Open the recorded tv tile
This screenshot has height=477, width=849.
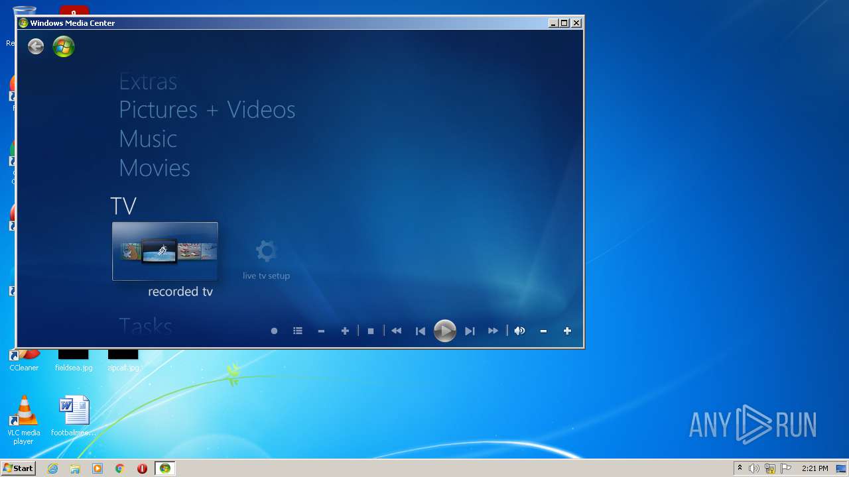pos(165,252)
